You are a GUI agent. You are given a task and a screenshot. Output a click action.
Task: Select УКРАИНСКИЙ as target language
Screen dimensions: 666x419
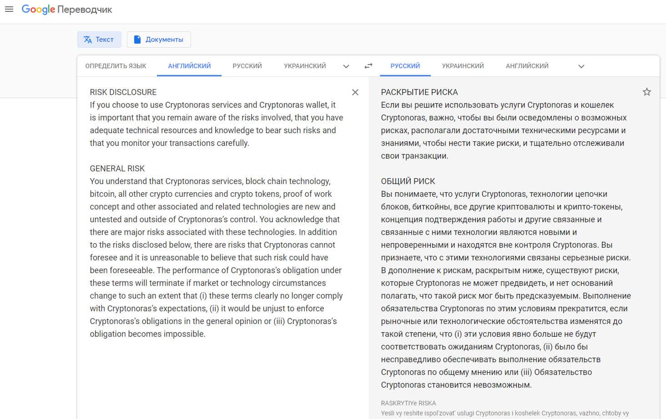463,66
